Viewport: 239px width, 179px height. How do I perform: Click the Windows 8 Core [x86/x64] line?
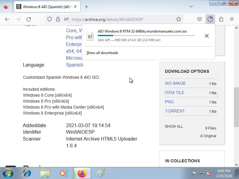click(47, 95)
